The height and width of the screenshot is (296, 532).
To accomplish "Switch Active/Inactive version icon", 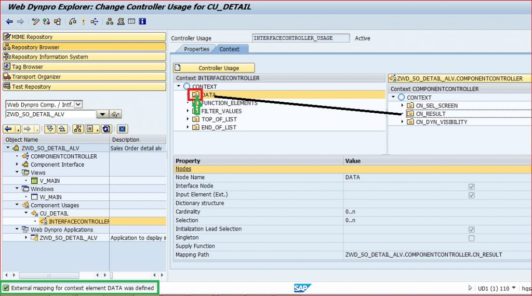I will click(46, 22).
